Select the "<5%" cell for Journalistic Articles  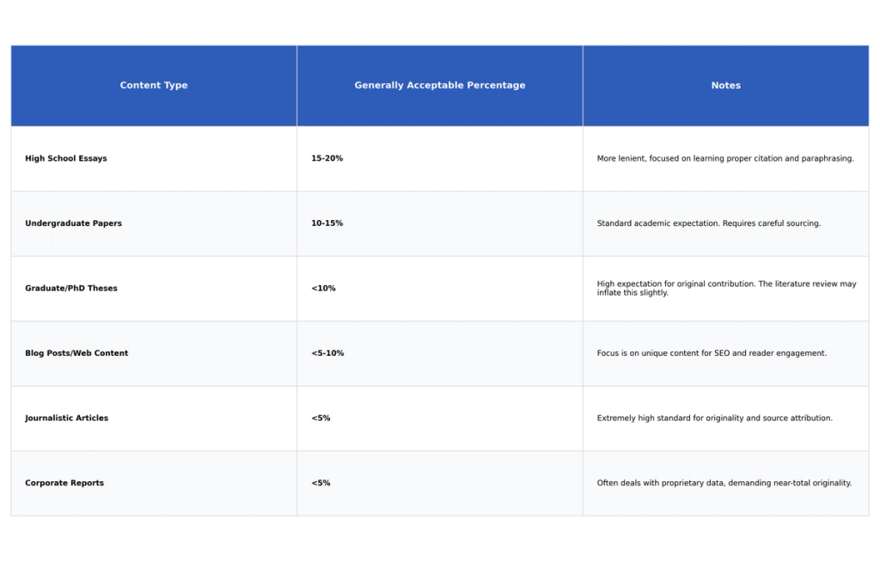pos(440,418)
